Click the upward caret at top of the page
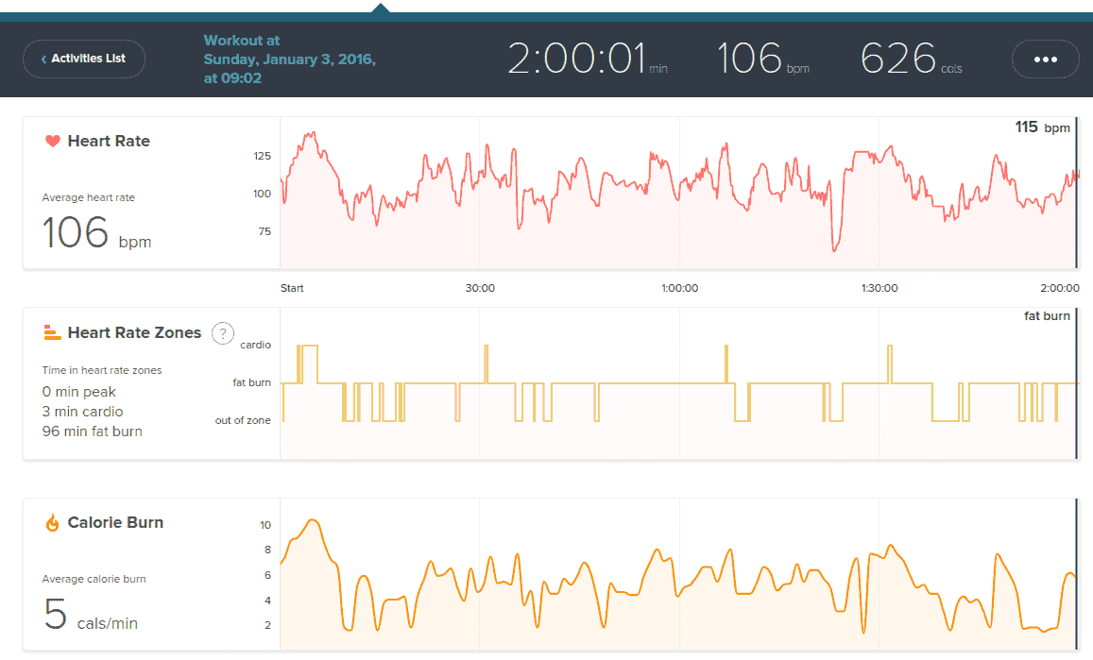The height and width of the screenshot is (660, 1093). coord(380,8)
